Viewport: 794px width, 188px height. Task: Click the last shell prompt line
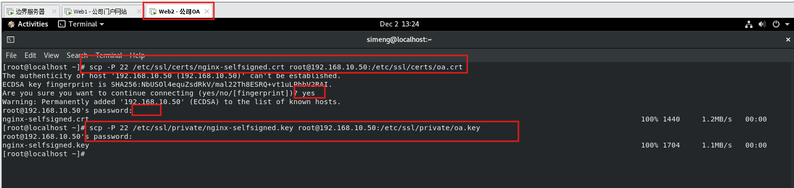coord(44,154)
